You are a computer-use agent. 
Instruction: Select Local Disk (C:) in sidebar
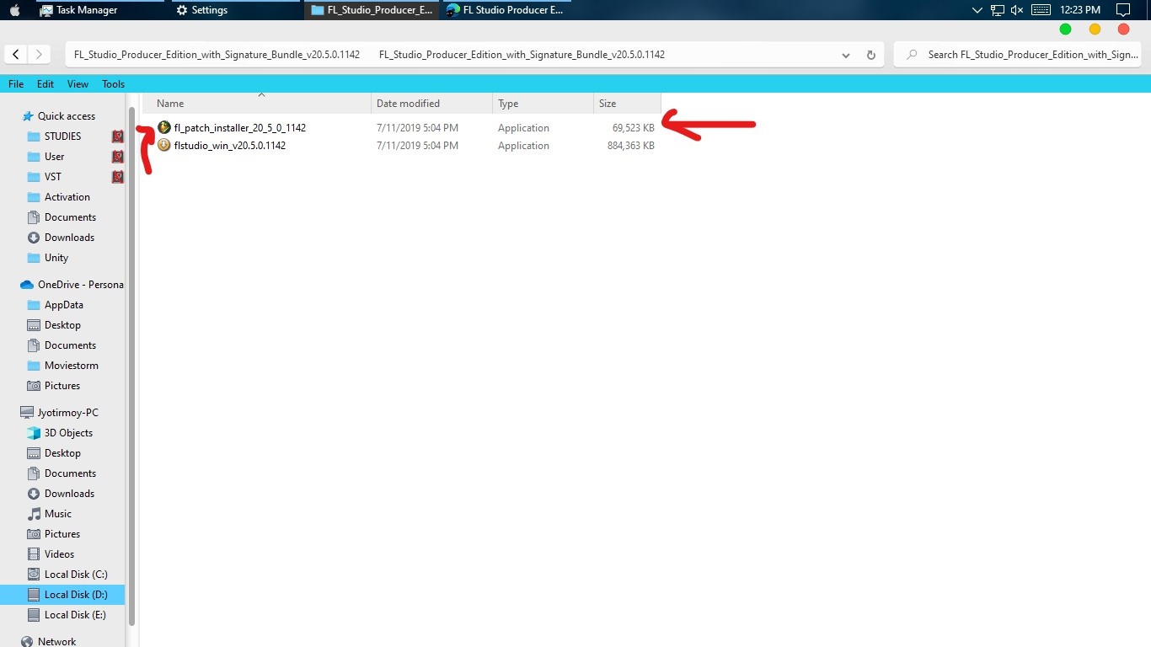point(75,575)
